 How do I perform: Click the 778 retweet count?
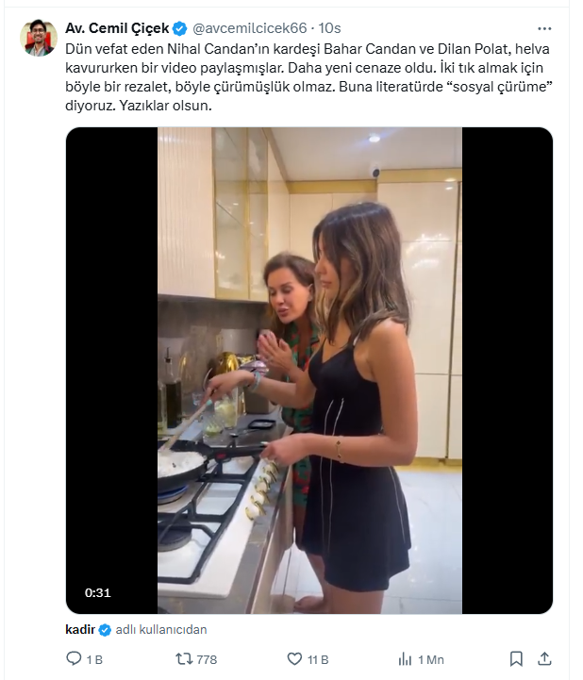tap(205, 659)
